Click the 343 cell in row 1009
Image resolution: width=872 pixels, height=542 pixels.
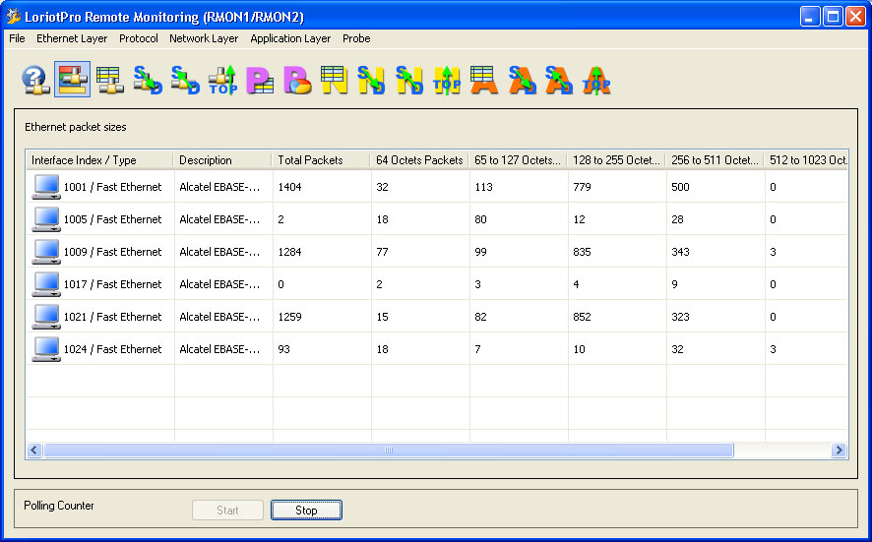(680, 252)
